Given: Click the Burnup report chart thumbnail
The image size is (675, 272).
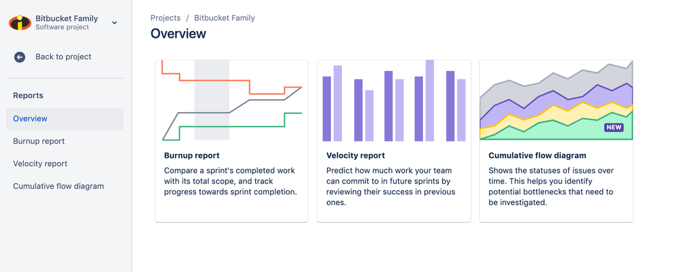Looking at the screenshot, I should pos(232,101).
